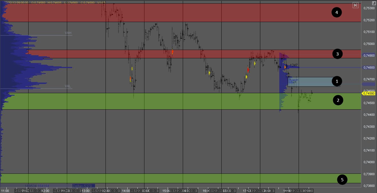Click the VAL value area low label
The height and width of the screenshot is (193, 377).
point(68,86)
